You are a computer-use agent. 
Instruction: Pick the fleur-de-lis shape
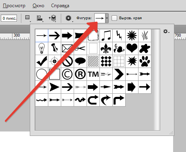tap(106, 48)
